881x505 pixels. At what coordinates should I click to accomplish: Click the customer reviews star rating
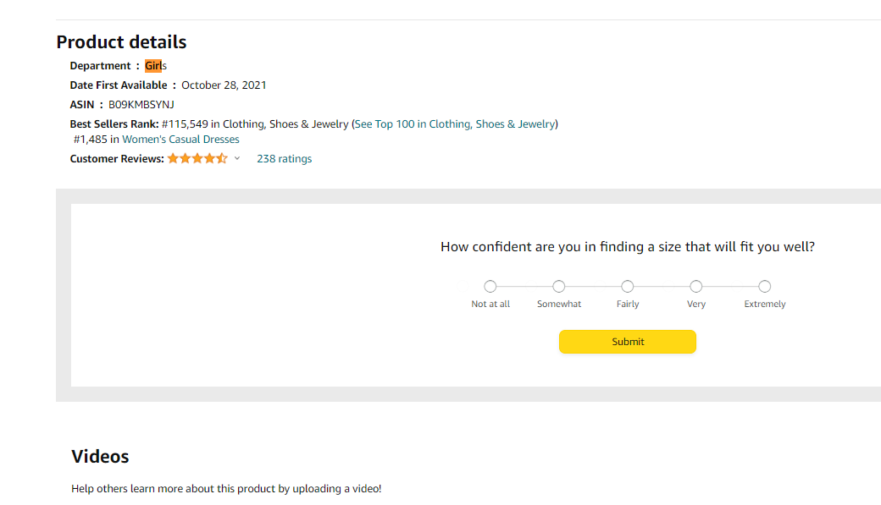197,159
